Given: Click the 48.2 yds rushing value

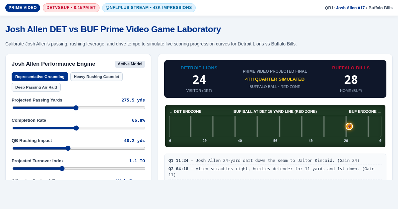Looking at the screenshot, I should click(134, 140).
